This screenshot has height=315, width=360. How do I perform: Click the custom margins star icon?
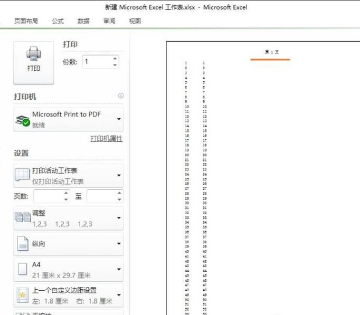click(x=23, y=295)
